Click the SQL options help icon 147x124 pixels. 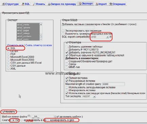click(76, 20)
